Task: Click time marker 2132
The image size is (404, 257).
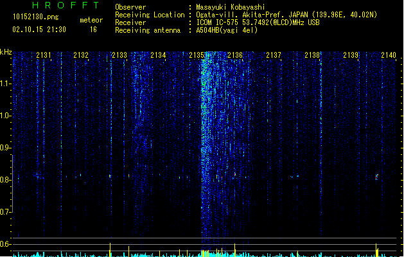Action: click(81, 55)
